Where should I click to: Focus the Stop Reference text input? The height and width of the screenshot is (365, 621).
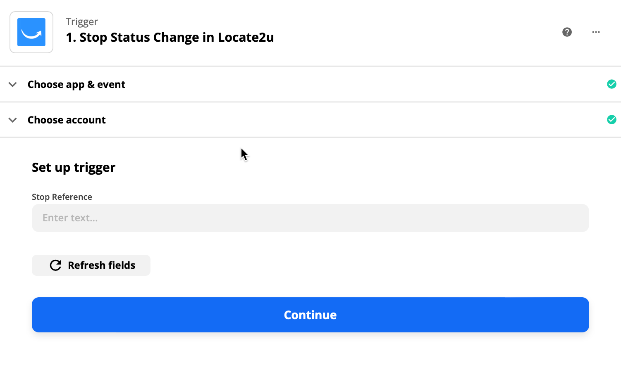coord(310,218)
